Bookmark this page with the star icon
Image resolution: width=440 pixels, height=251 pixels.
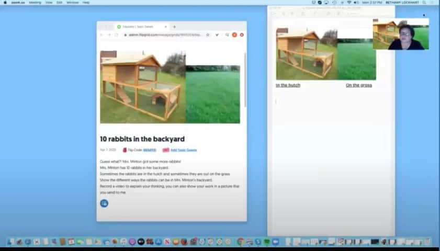[x=208, y=35]
